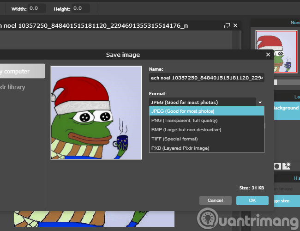Choose PXD (Layered Pixlr image) format

coord(207,148)
